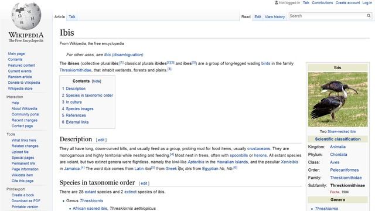Open Recent changes in sidebar

point(25,120)
